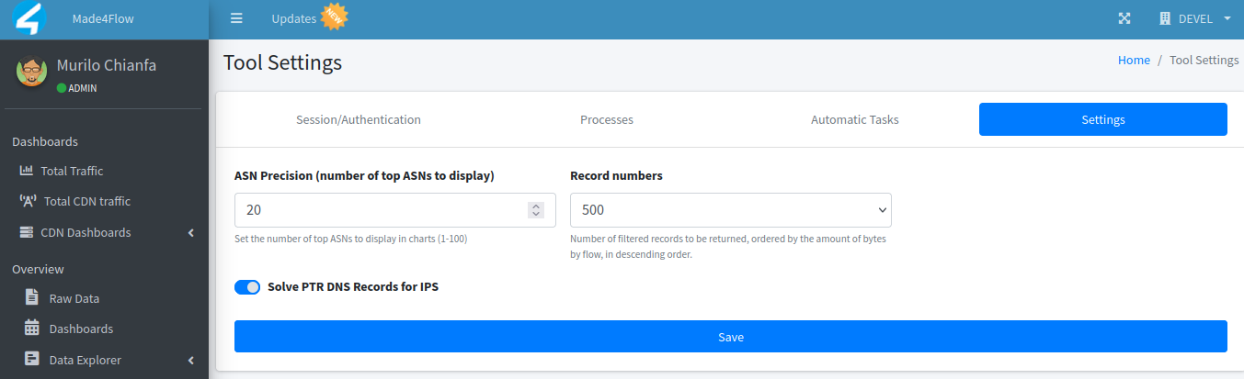Image resolution: width=1244 pixels, height=379 pixels.
Task: Open the Updates menu item
Action: 292,18
